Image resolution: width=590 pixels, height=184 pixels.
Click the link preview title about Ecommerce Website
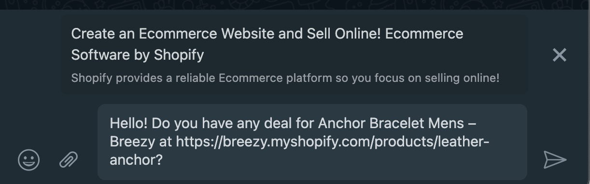click(267, 44)
